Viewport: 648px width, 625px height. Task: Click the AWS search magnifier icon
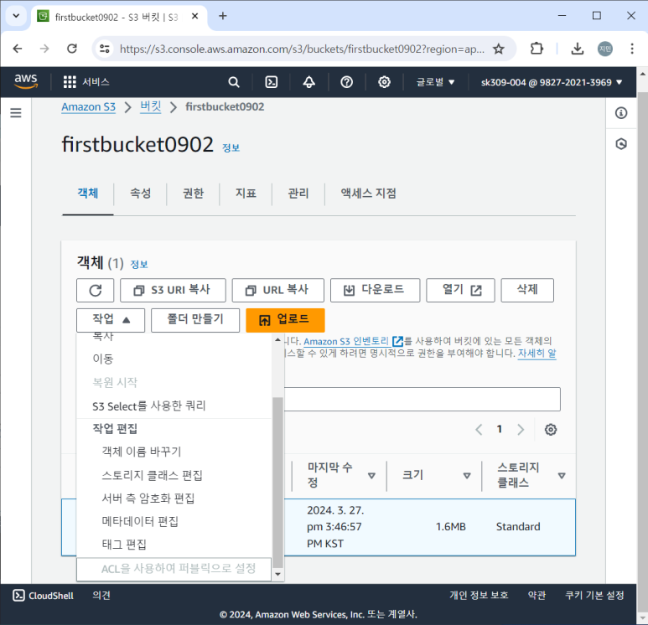[x=234, y=82]
